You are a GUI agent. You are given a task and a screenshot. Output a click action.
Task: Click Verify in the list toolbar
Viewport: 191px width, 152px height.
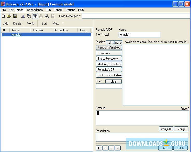(31, 23)
